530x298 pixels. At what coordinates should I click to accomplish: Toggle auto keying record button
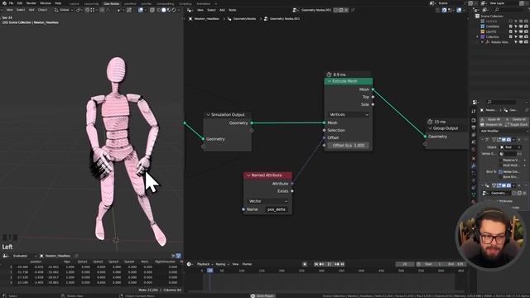(x=305, y=264)
